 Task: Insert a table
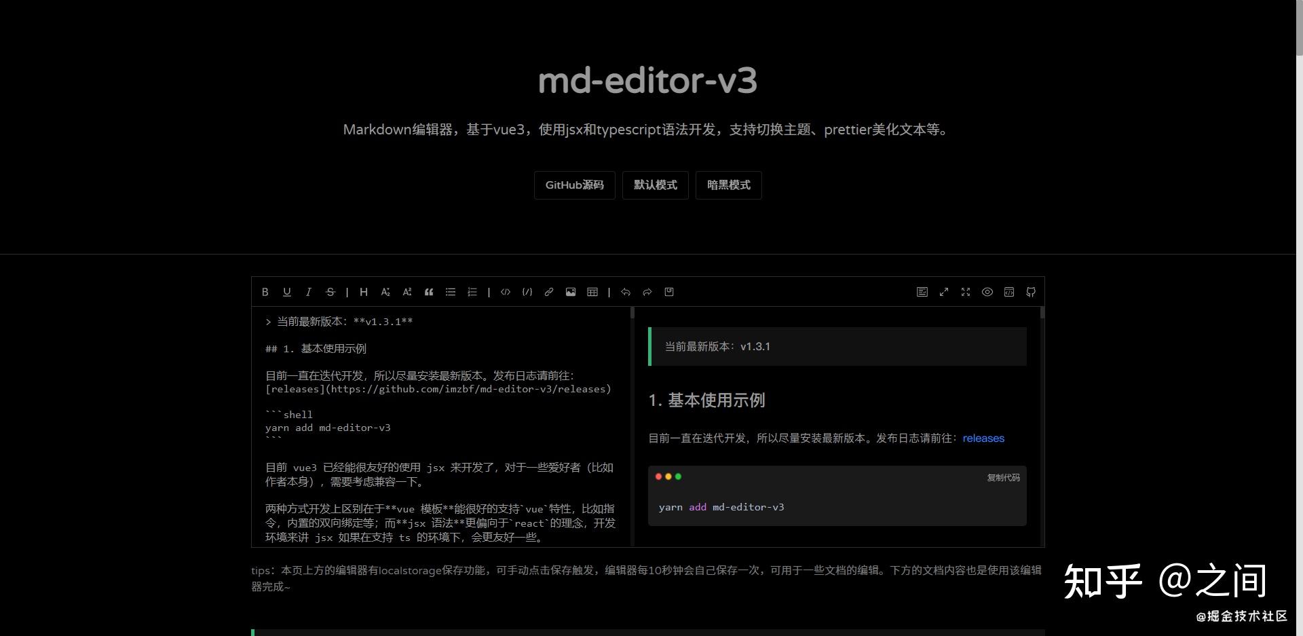click(592, 292)
